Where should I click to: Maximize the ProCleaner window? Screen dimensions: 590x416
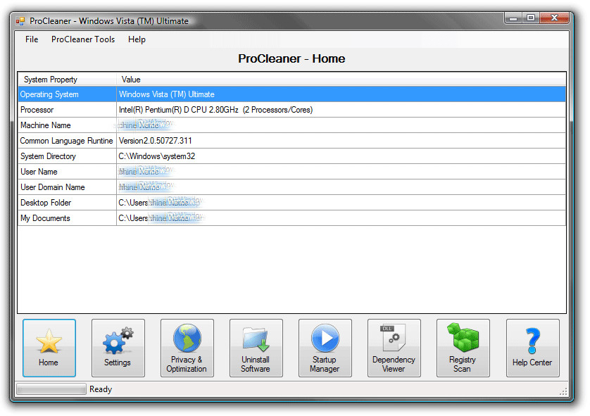(x=531, y=18)
